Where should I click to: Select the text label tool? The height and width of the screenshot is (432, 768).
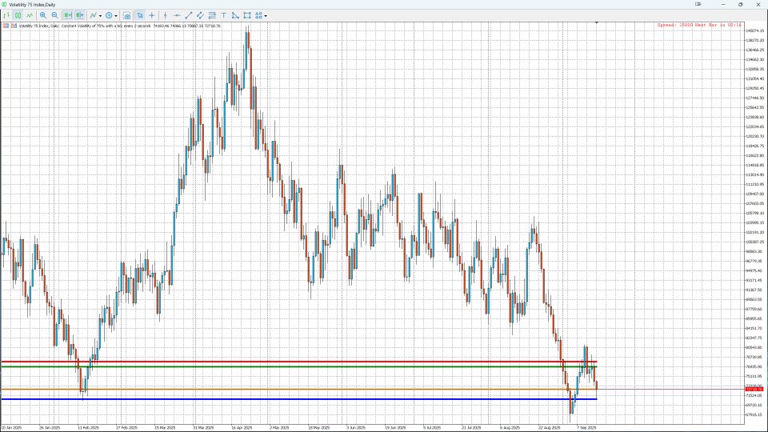pos(224,15)
